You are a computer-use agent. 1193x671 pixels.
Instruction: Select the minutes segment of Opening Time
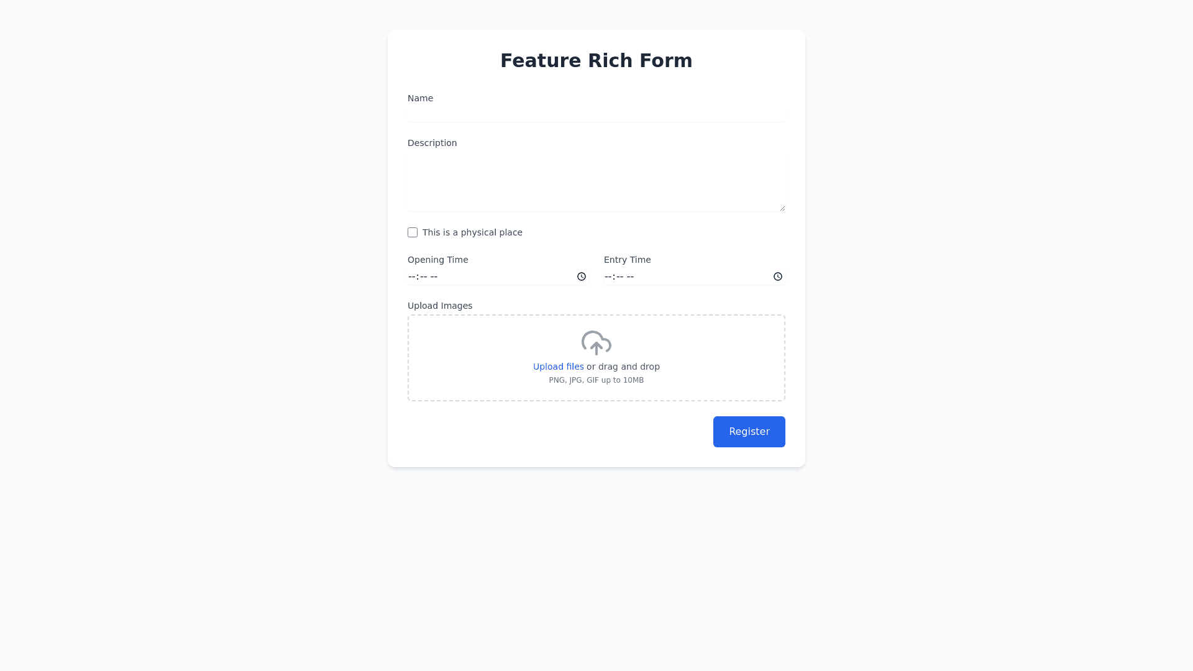tap(423, 276)
